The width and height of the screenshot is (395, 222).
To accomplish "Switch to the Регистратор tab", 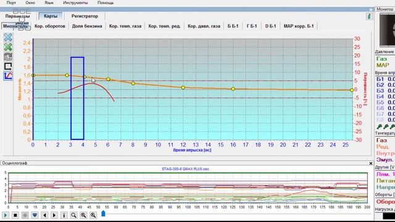I will [x=85, y=16].
